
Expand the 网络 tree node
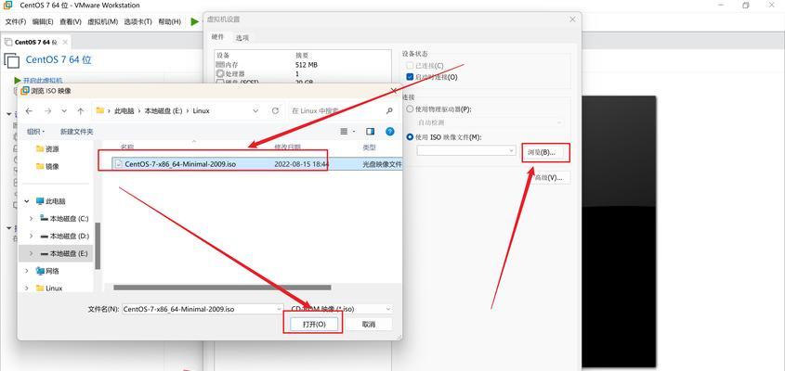(27, 271)
